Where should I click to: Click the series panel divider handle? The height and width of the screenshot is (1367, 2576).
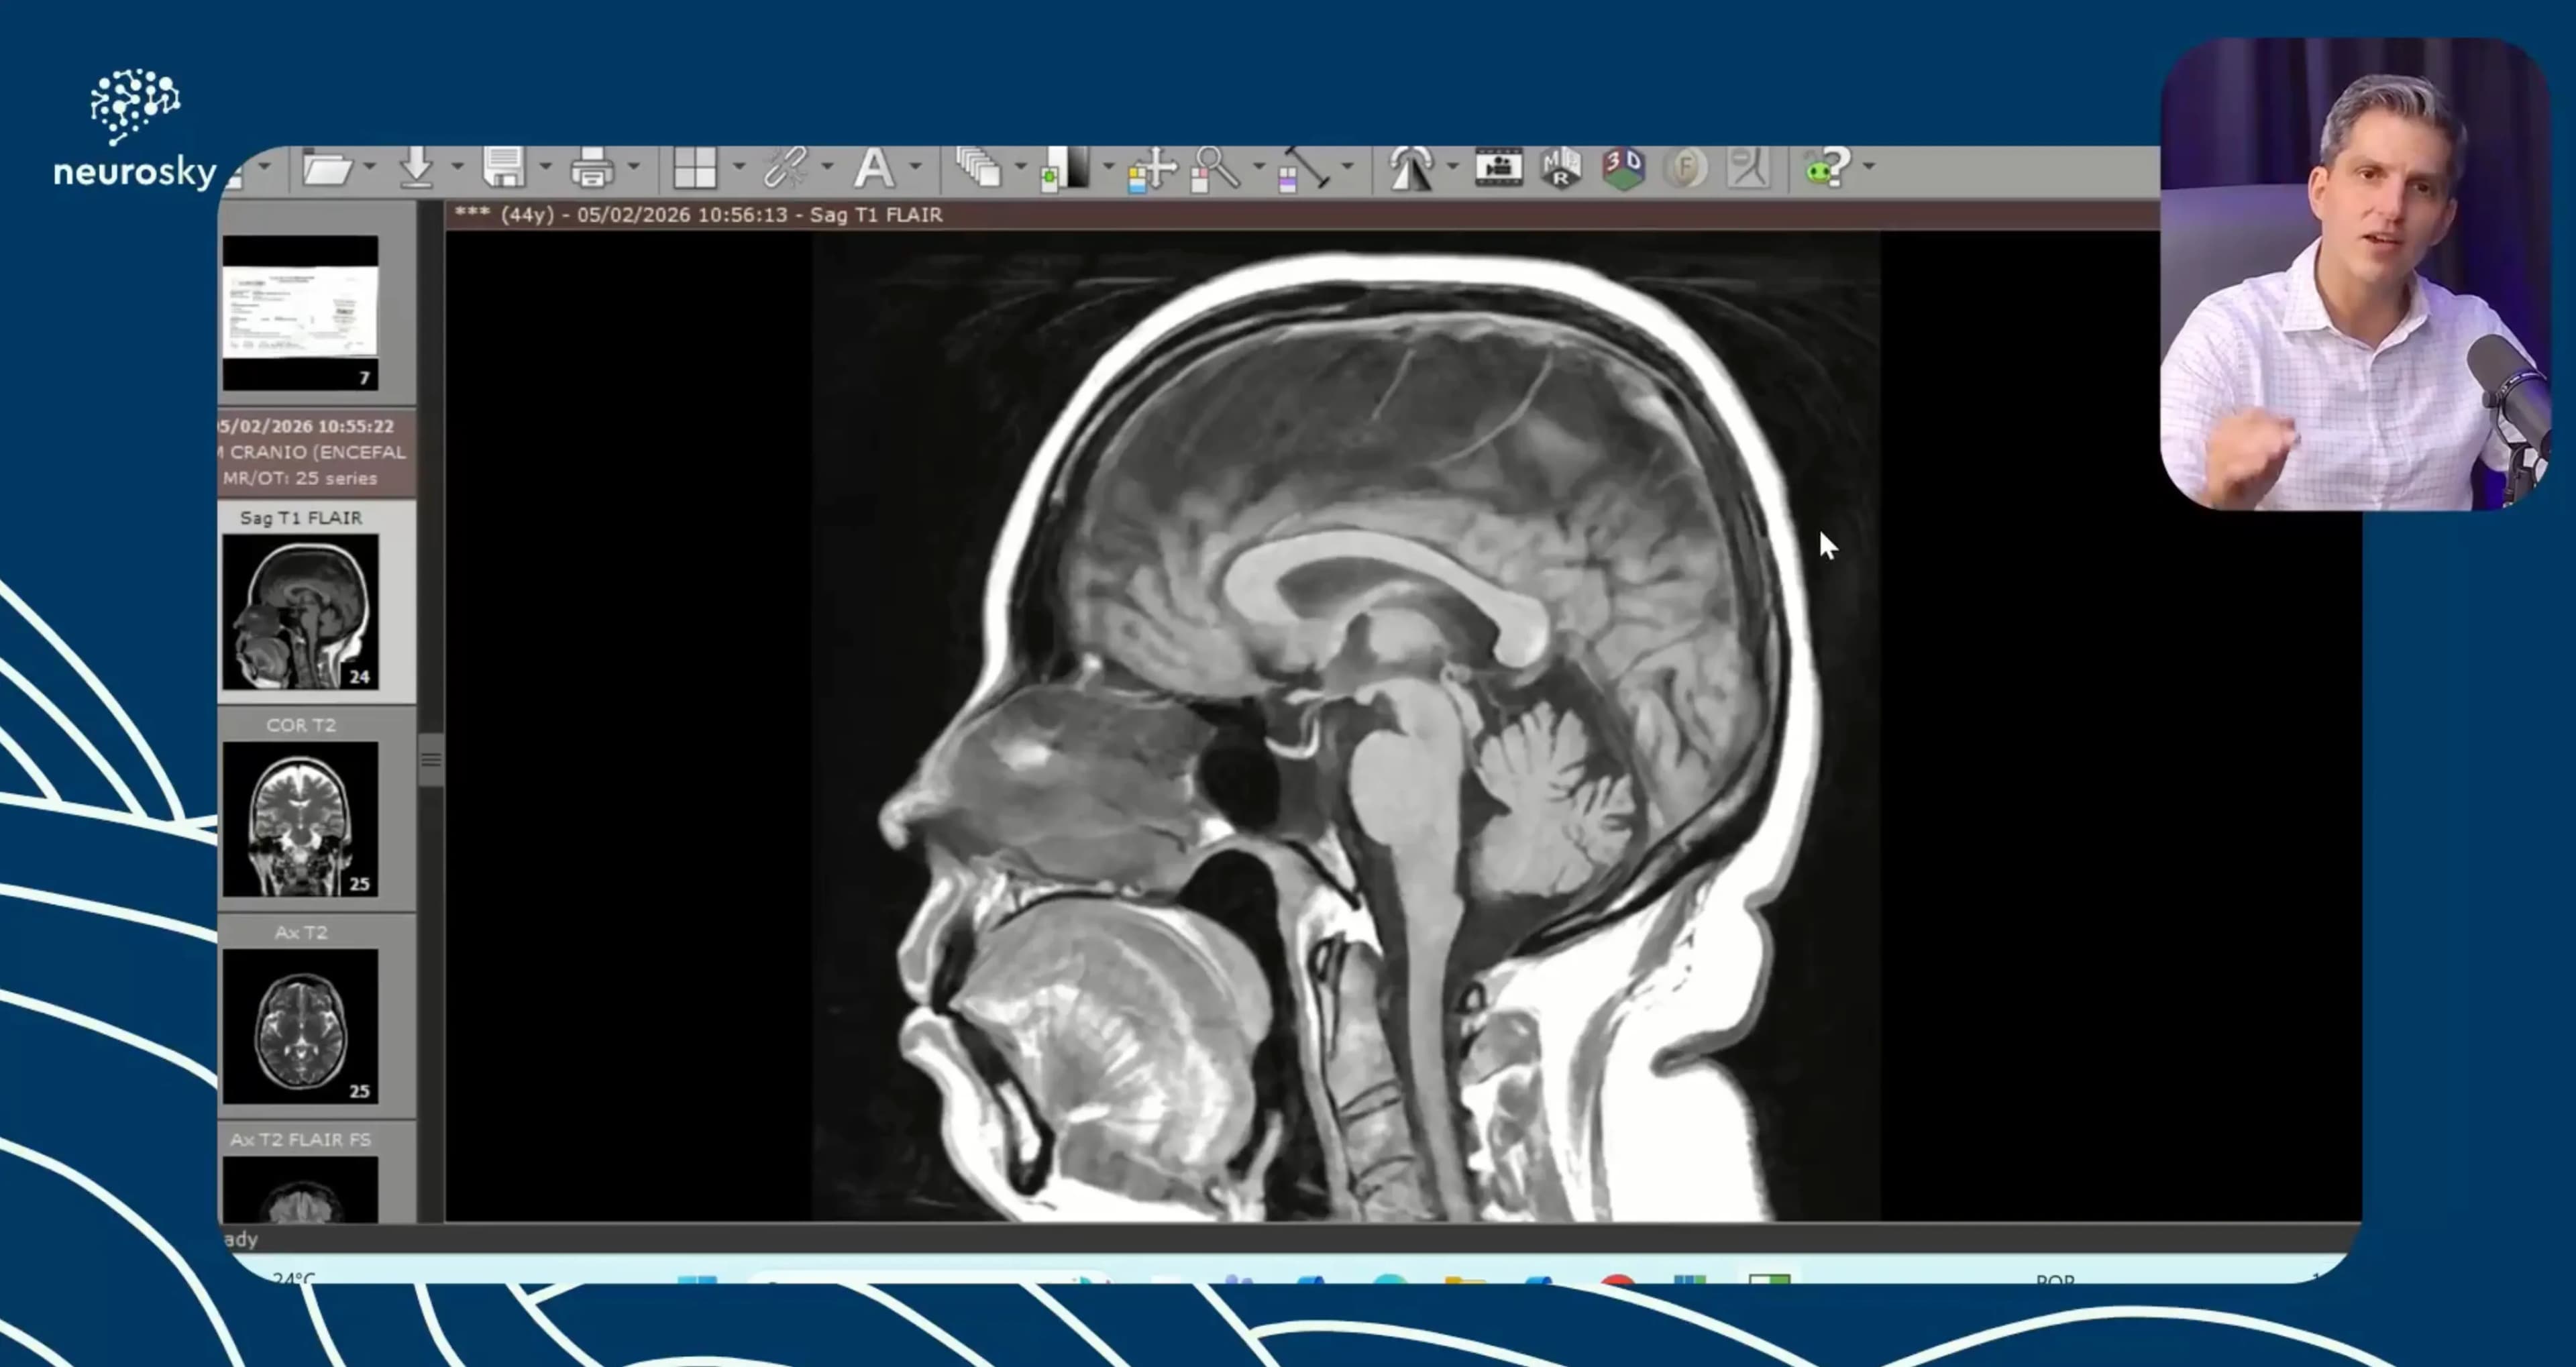pos(431,760)
